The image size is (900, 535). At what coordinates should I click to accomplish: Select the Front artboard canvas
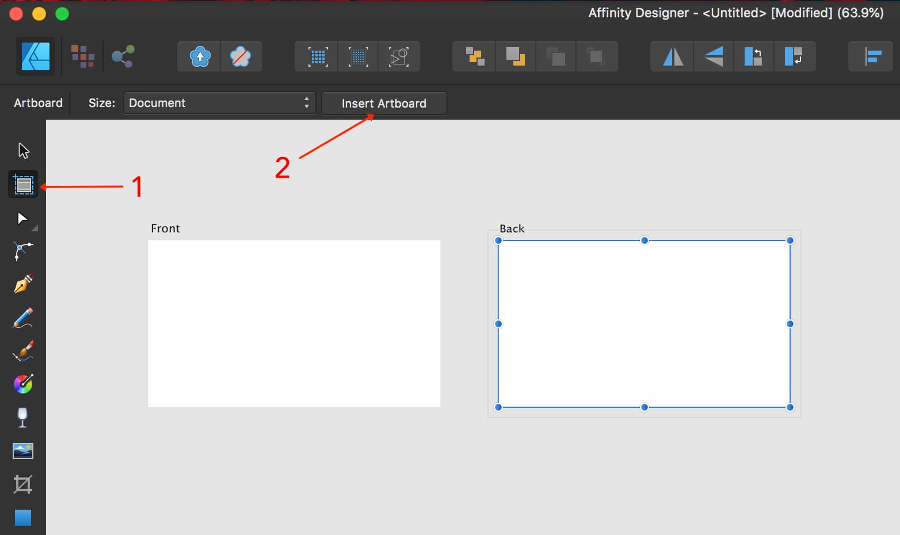[x=294, y=323]
